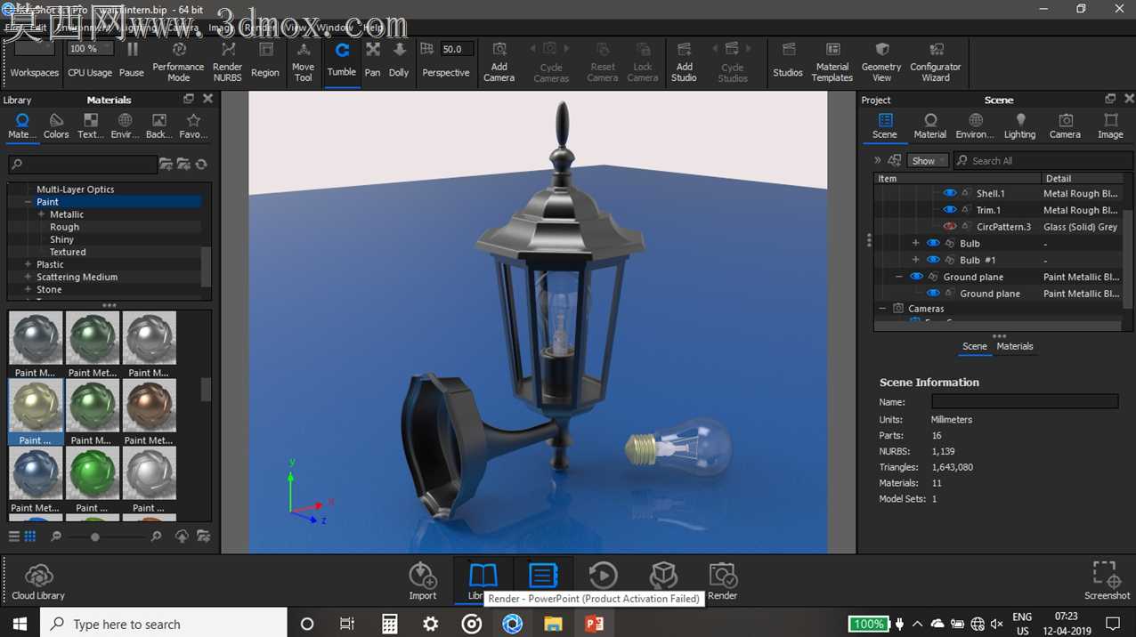Viewport: 1136px width, 637px height.
Task: Upload to cloud from library
Action: [x=182, y=536]
